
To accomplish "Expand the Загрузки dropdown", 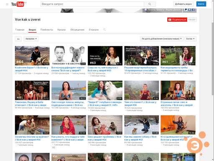I will pos(31,39).
